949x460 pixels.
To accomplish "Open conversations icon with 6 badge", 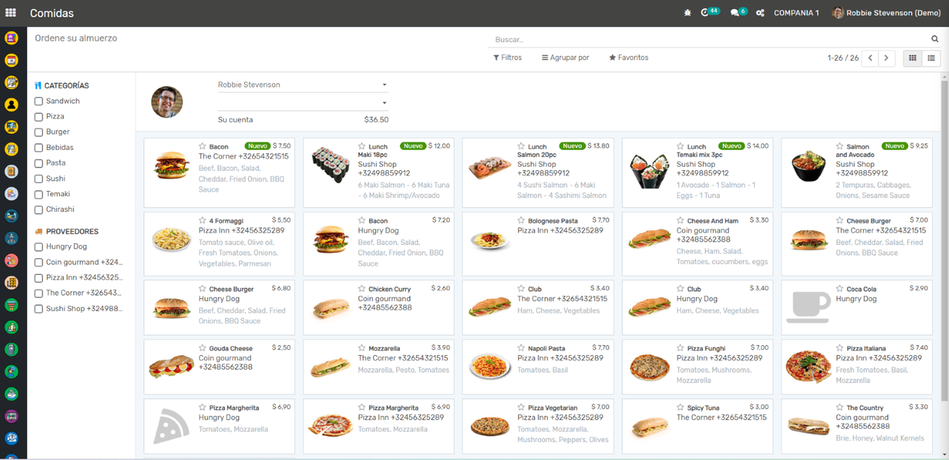I will [x=736, y=12].
